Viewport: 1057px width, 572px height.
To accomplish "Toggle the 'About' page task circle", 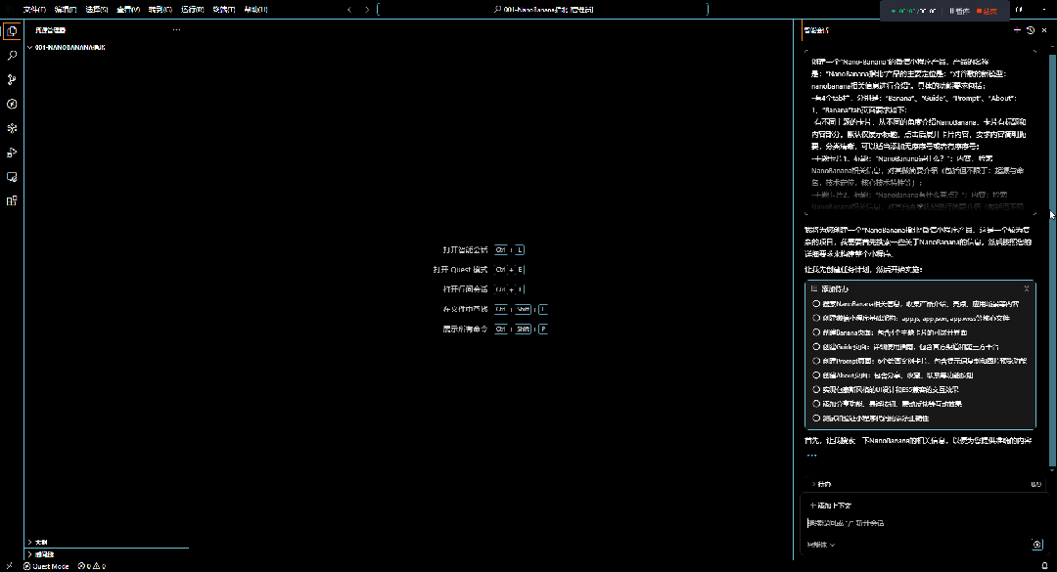I will 816,374.
